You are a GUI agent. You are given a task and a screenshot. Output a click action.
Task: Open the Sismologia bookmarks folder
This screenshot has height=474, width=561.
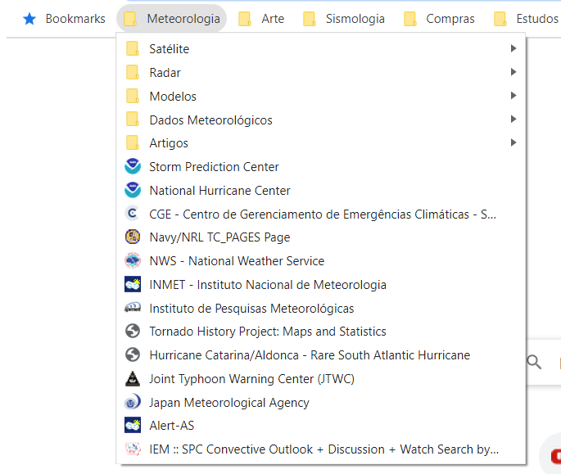(344, 19)
